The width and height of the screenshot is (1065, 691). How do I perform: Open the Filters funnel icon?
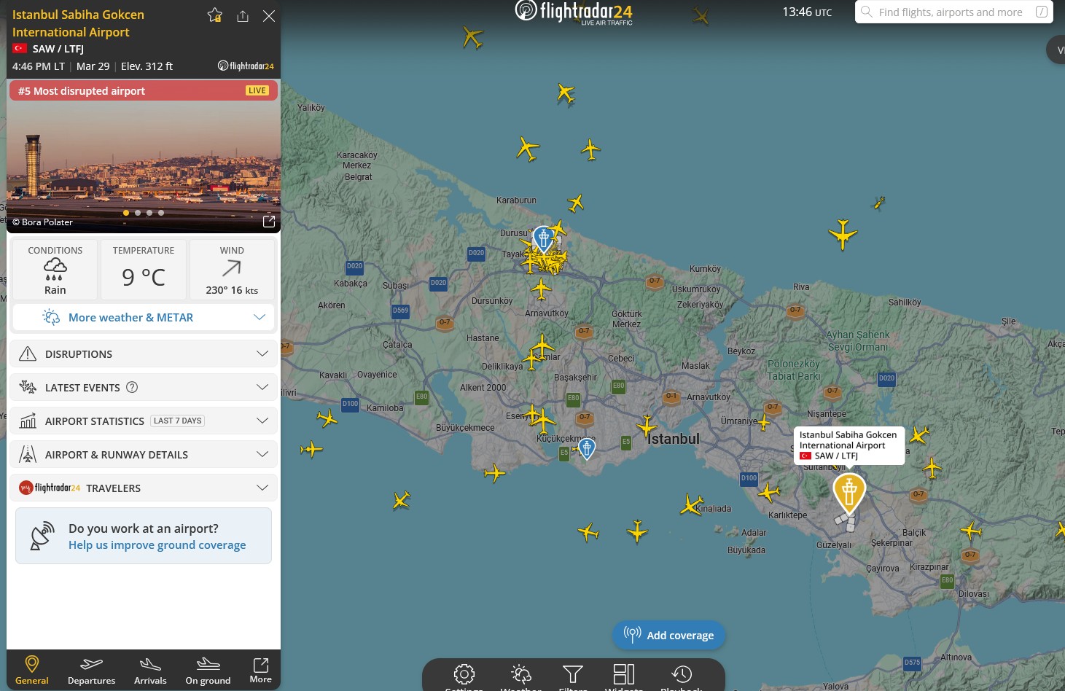coord(573,674)
